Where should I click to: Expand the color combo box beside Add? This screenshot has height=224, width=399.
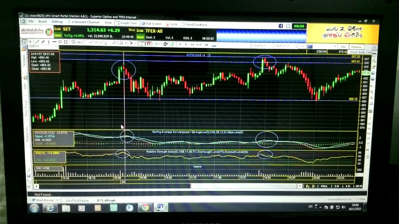point(335,47)
